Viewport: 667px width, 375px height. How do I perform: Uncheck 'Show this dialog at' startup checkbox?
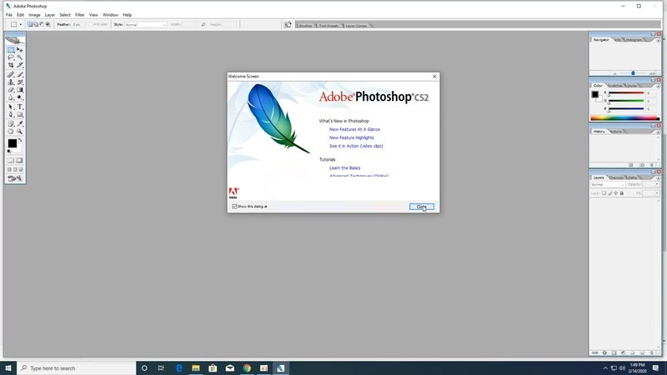(234, 206)
